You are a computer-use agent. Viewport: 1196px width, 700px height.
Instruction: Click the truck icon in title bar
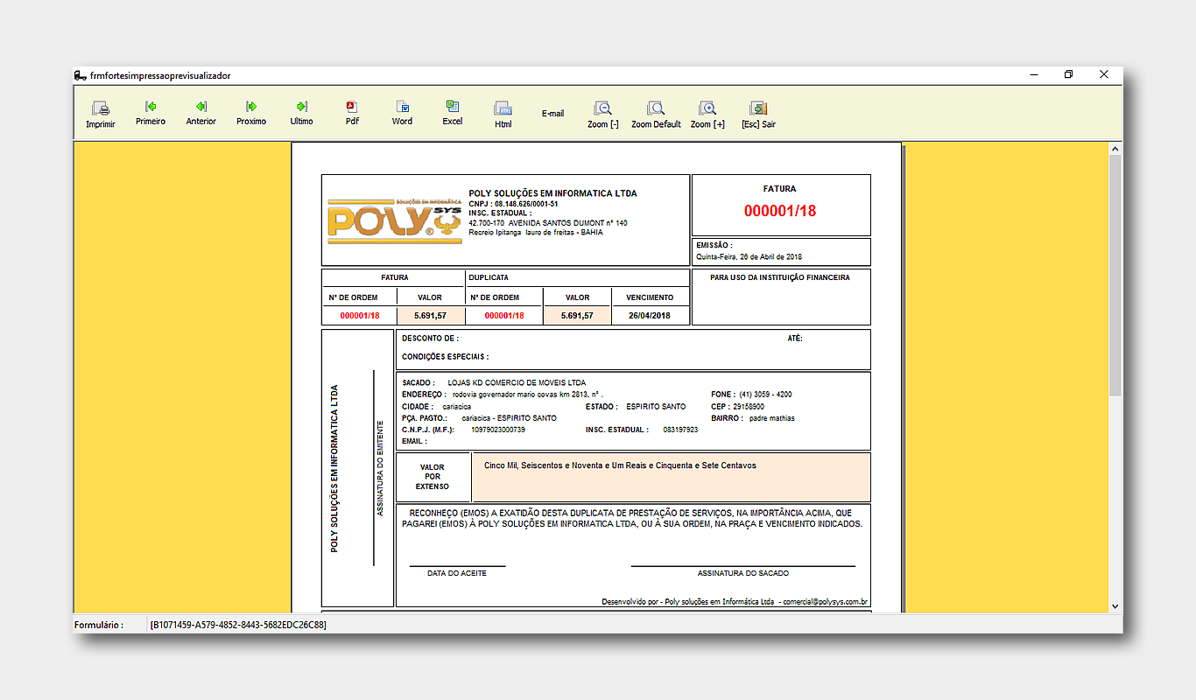(81, 75)
